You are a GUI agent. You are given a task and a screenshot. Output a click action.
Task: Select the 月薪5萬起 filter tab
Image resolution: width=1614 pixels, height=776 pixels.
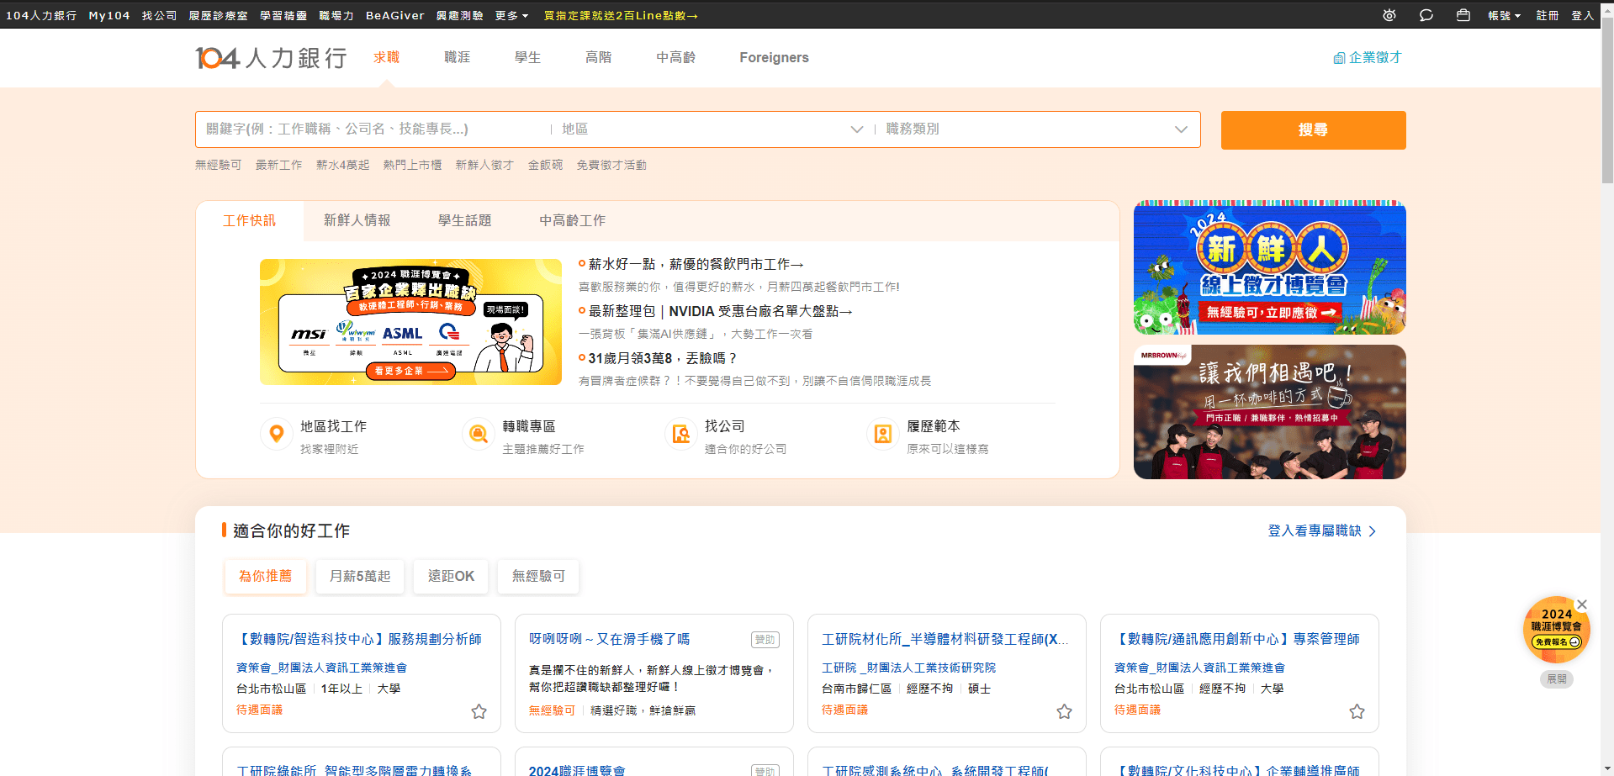click(360, 576)
